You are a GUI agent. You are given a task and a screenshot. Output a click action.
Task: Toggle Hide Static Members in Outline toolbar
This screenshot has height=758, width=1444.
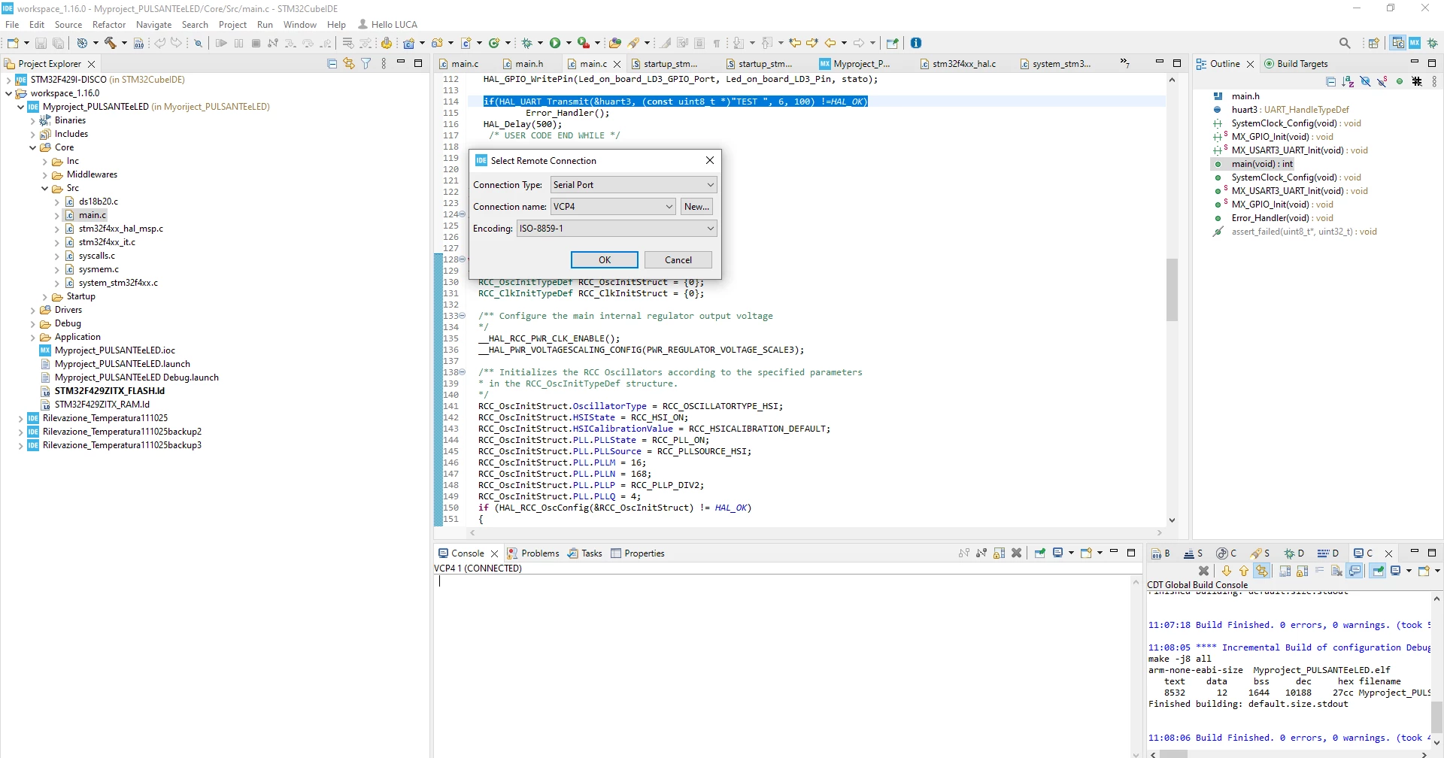[x=1382, y=81]
